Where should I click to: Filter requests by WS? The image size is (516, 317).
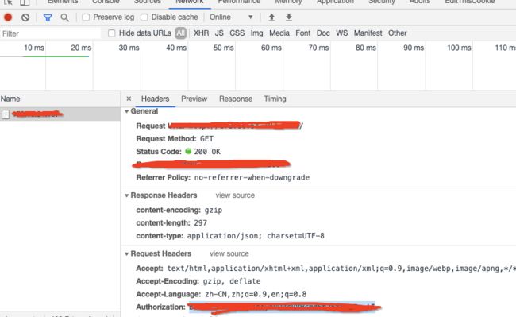coord(342,33)
